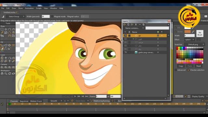Click the magnifier icon in Layers toolbar

coord(143,25)
